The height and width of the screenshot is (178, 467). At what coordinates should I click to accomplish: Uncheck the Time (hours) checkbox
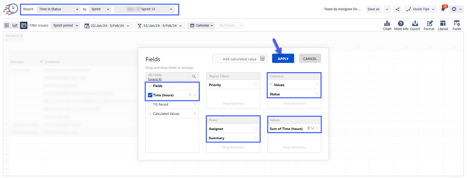pos(150,95)
